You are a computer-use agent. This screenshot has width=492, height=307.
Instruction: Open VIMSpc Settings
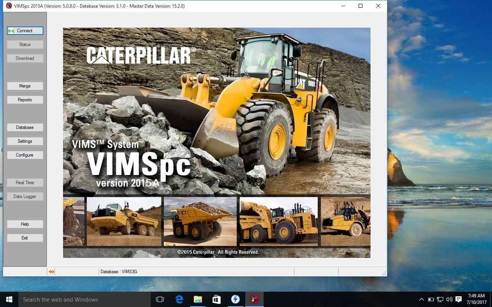(25, 141)
